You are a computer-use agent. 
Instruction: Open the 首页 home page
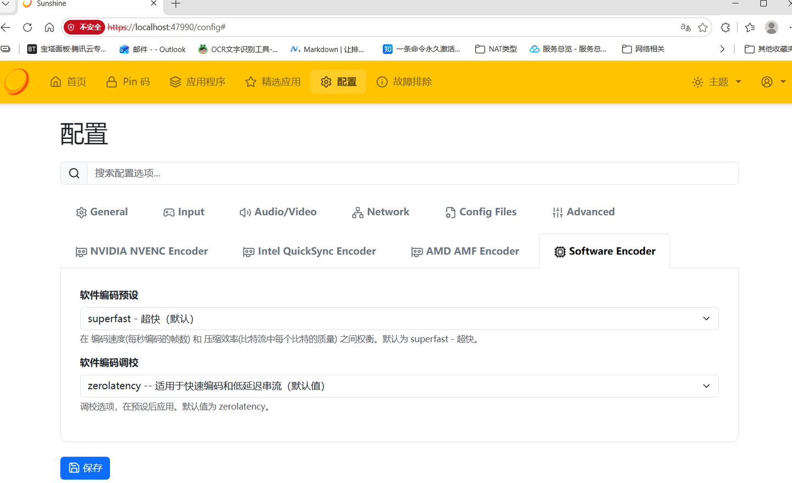(x=68, y=82)
